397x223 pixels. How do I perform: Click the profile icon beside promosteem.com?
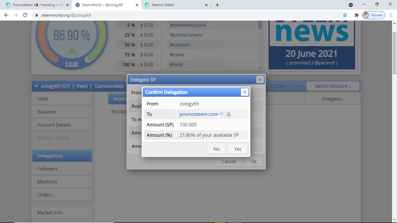click(x=229, y=114)
